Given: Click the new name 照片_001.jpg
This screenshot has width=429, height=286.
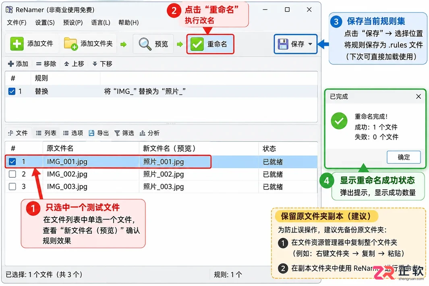Looking at the screenshot, I should point(164,162).
